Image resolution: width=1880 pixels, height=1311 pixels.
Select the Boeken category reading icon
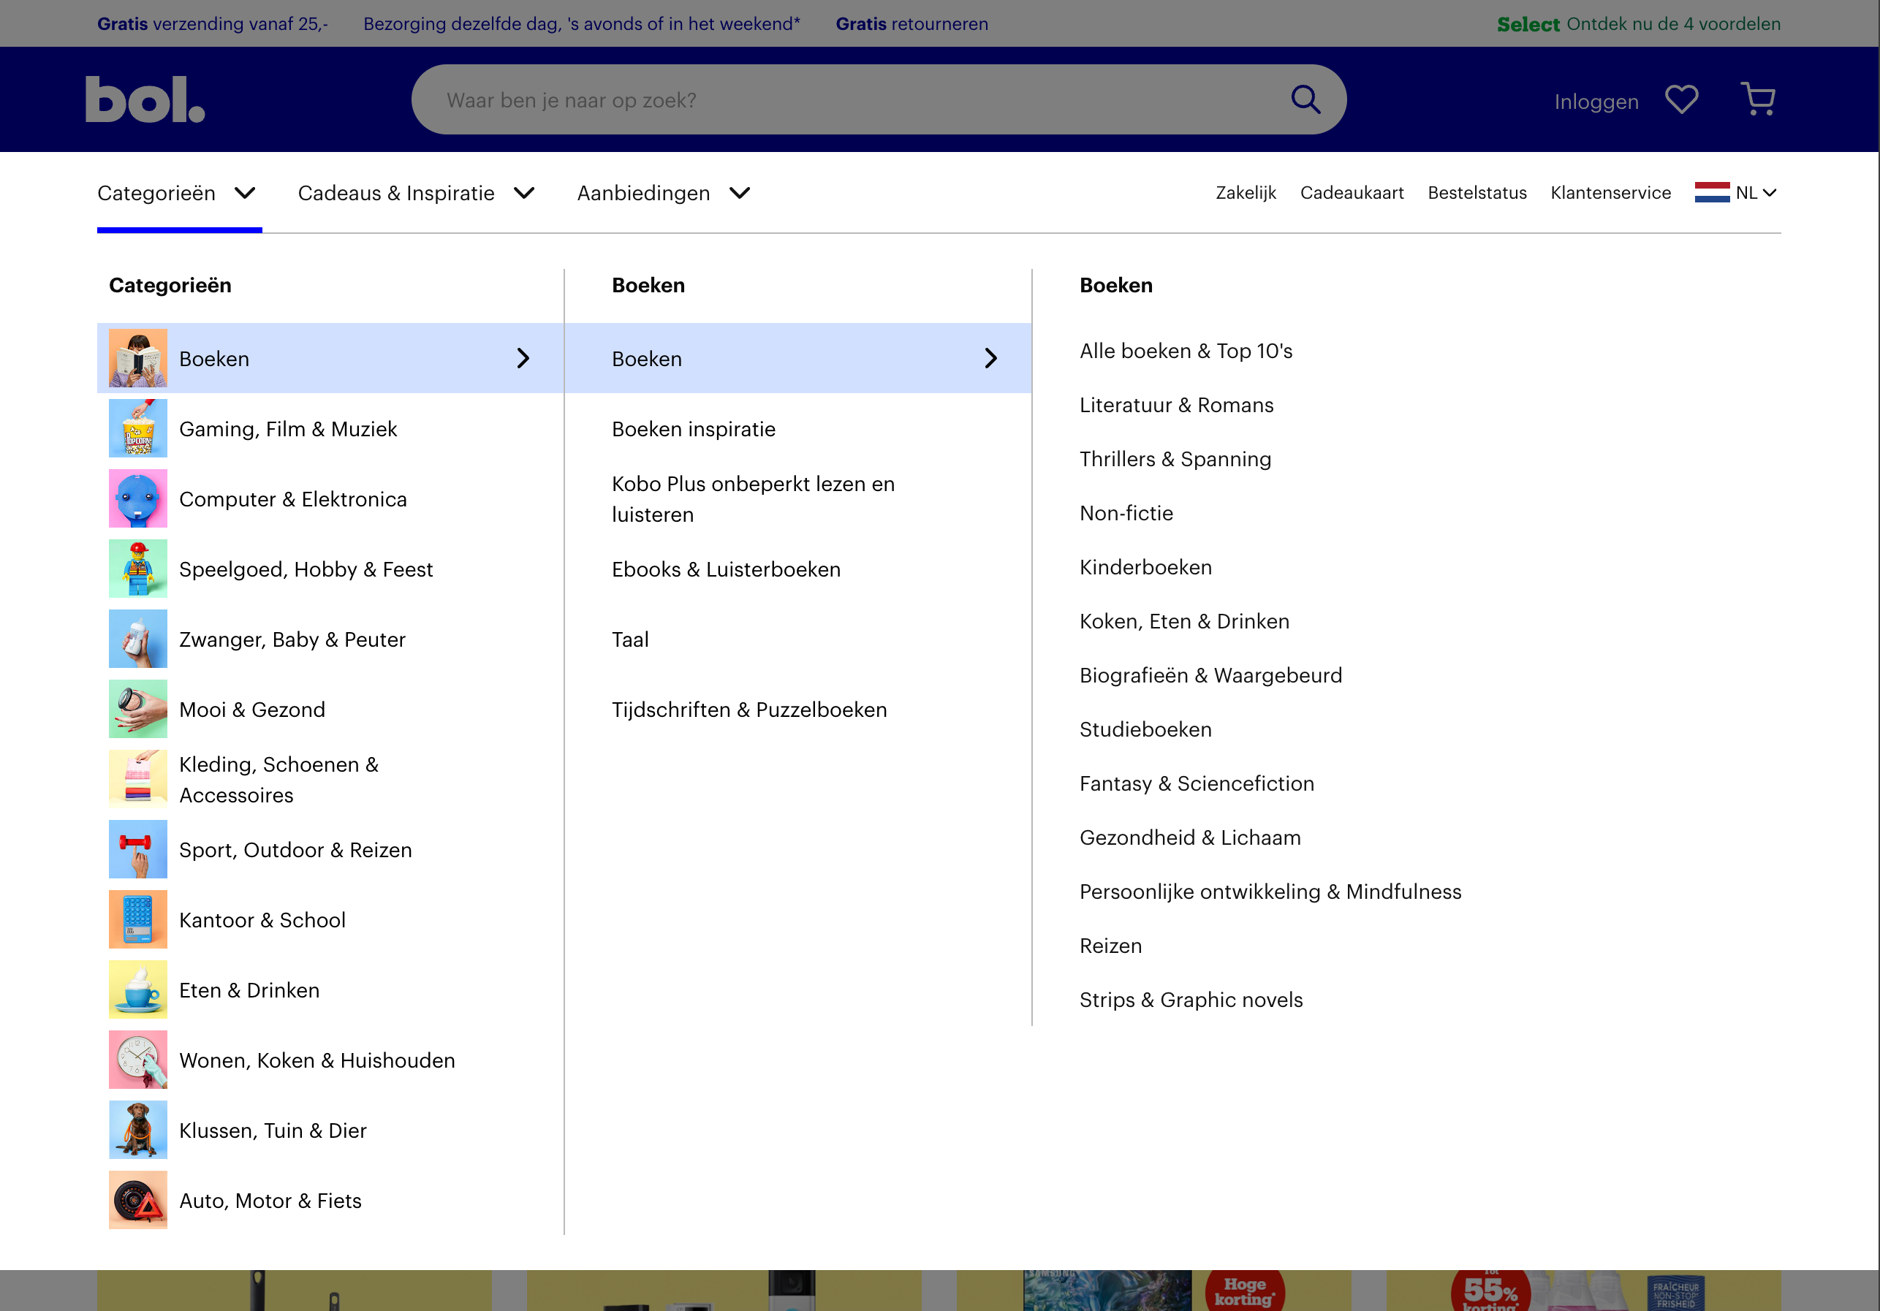coord(137,358)
